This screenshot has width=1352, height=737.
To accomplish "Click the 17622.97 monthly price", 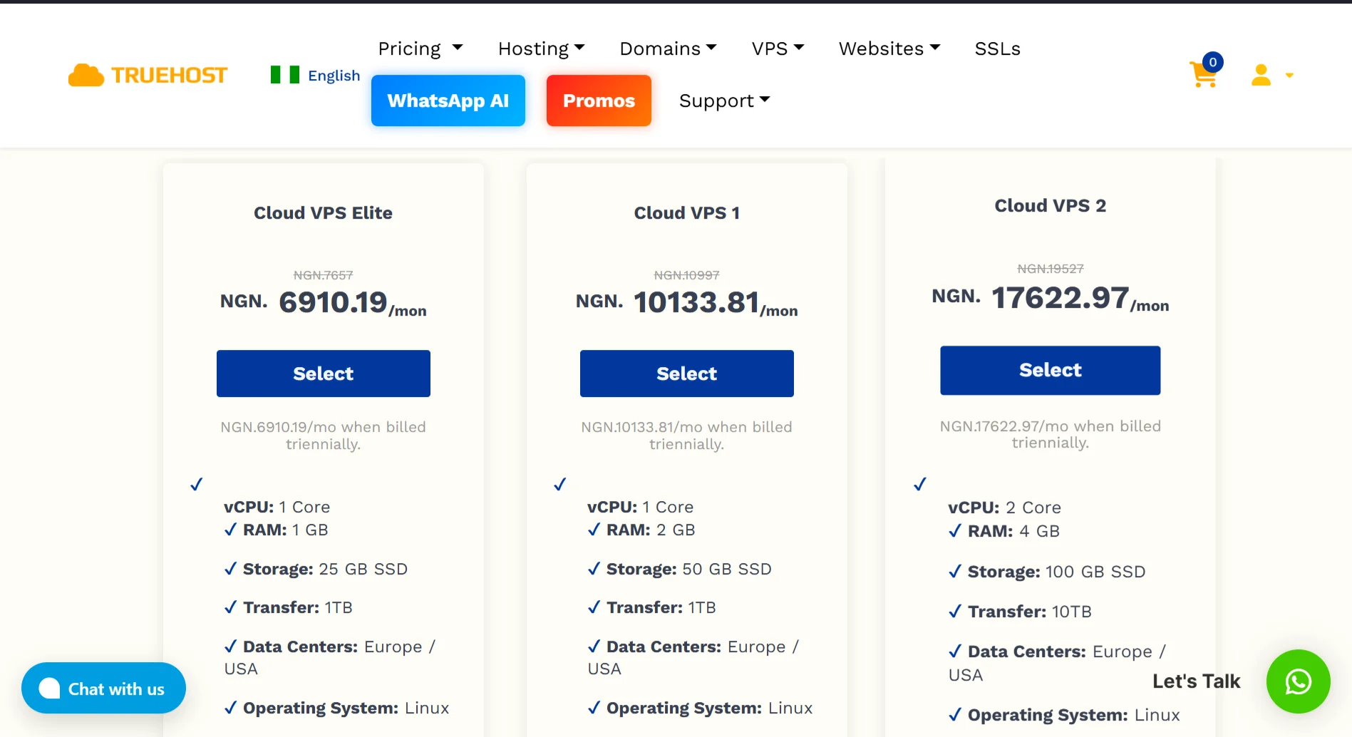I will click(1060, 297).
